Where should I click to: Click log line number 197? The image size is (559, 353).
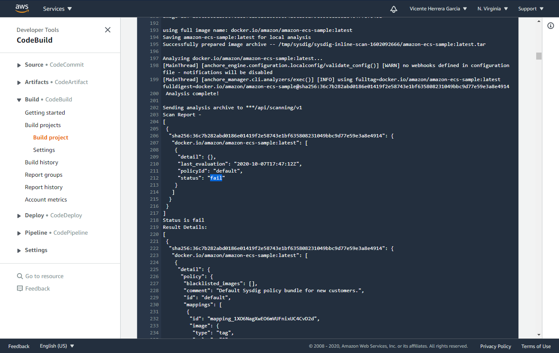click(154, 58)
